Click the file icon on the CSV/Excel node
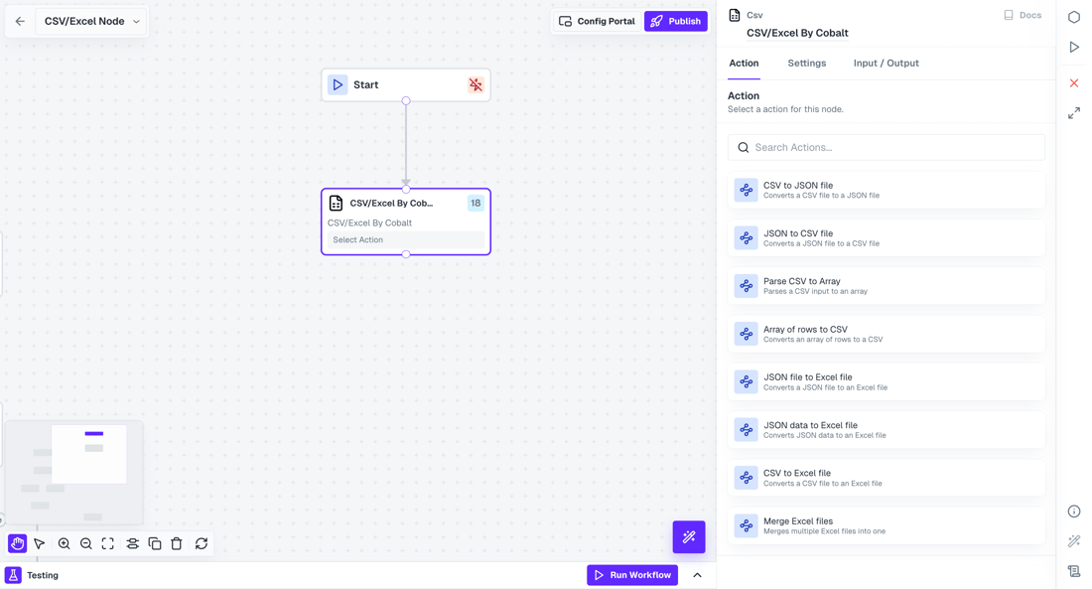Image resolution: width=1092 pixels, height=589 pixels. click(x=336, y=203)
